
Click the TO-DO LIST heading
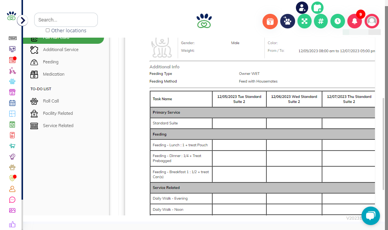[x=41, y=89]
